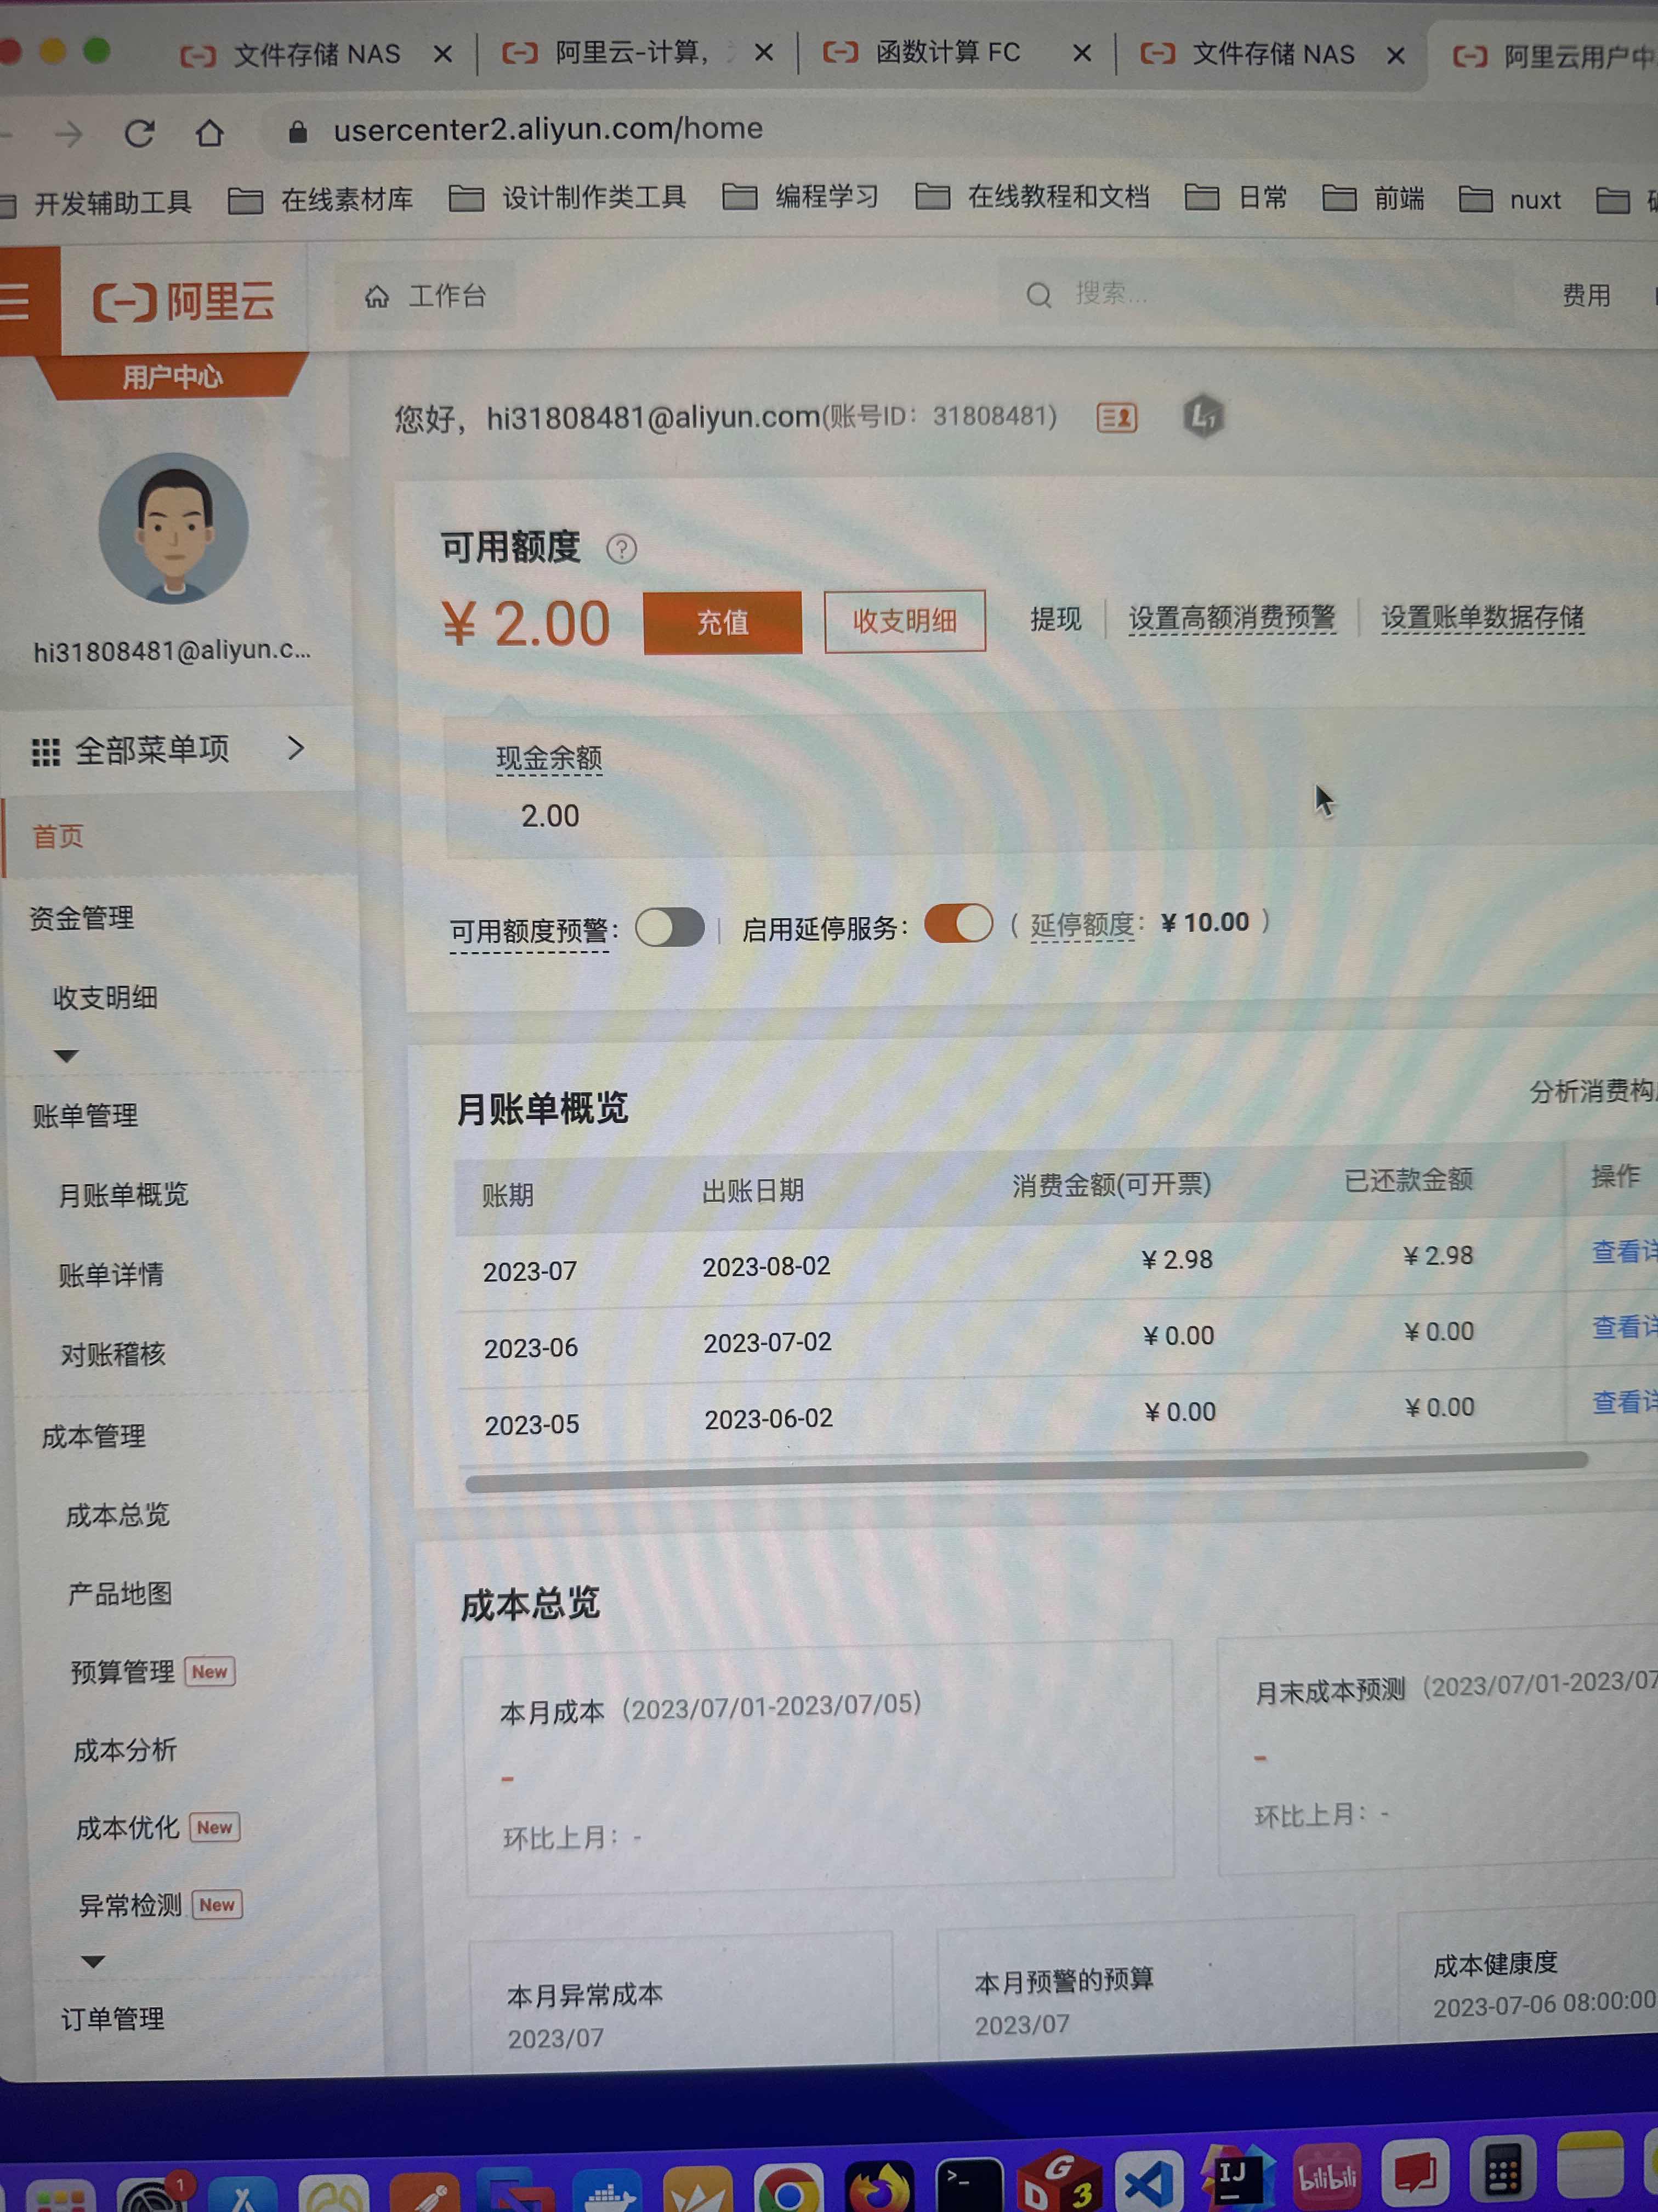This screenshot has height=2212, width=1658.
Task: Collapse the triangle below 异常检测 in sidebar
Action: pos(93,1962)
